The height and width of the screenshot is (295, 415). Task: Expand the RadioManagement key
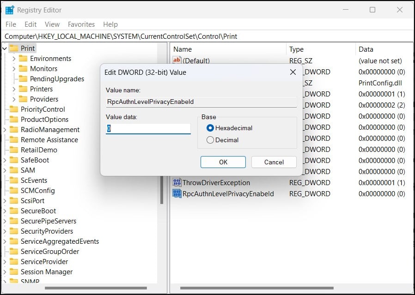tap(5, 130)
